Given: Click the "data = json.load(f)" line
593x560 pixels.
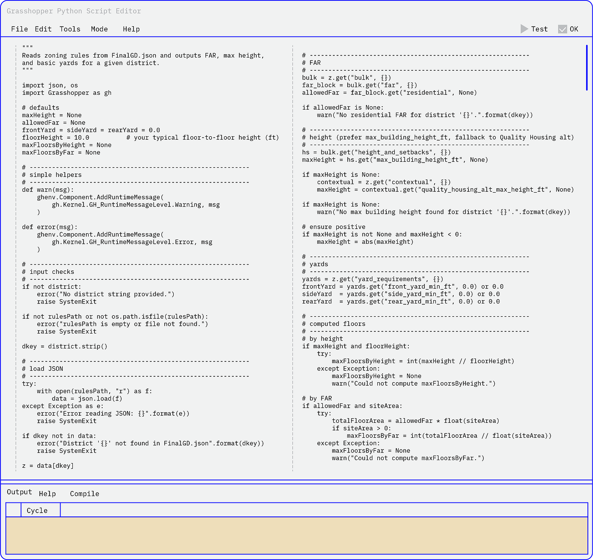Looking at the screenshot, I should click(x=87, y=399).
